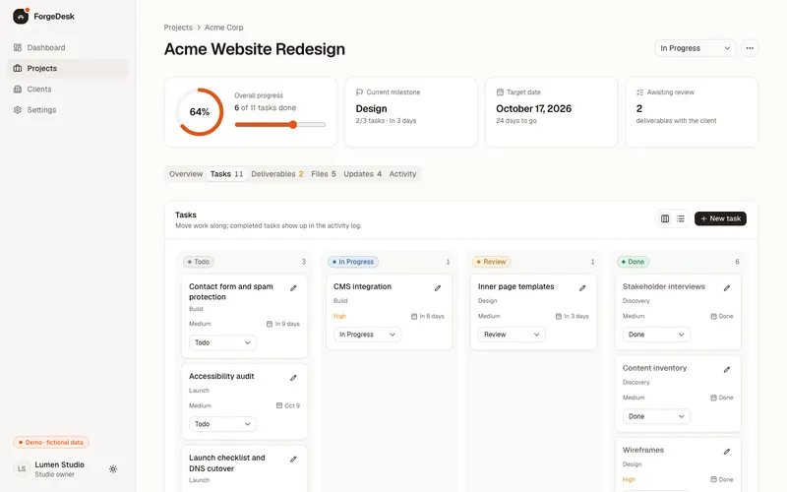Switch to the Activity tab
787x492 pixels.
click(x=402, y=174)
